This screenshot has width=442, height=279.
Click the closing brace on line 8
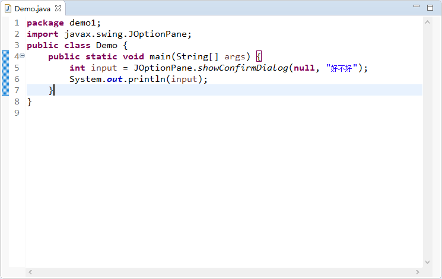[x=29, y=102]
